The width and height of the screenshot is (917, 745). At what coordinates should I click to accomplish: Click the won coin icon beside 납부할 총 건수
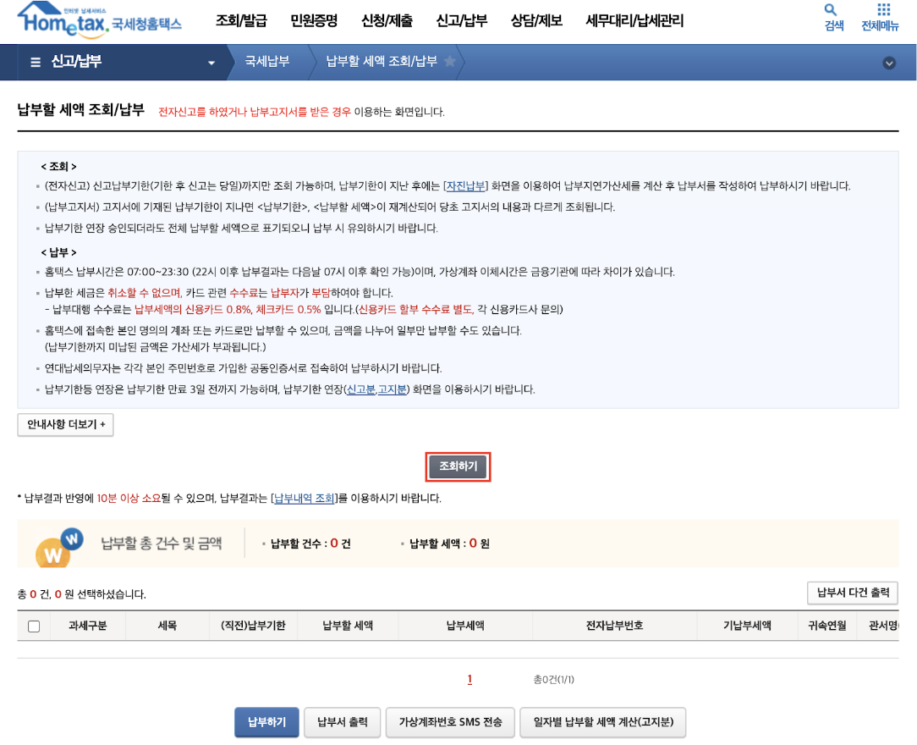click(59, 548)
